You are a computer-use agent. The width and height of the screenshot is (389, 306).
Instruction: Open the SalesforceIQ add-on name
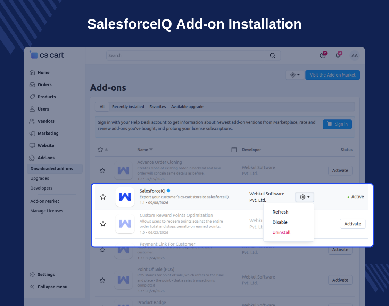click(152, 191)
